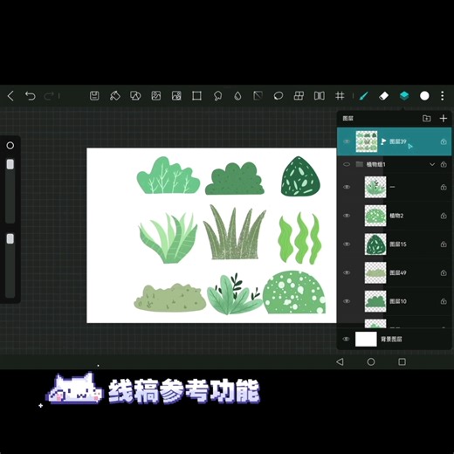Hide the 图层15 layer
The width and height of the screenshot is (454, 454).
(x=347, y=244)
